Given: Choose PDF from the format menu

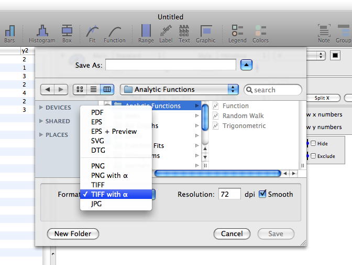Looking at the screenshot, I should (x=97, y=112).
